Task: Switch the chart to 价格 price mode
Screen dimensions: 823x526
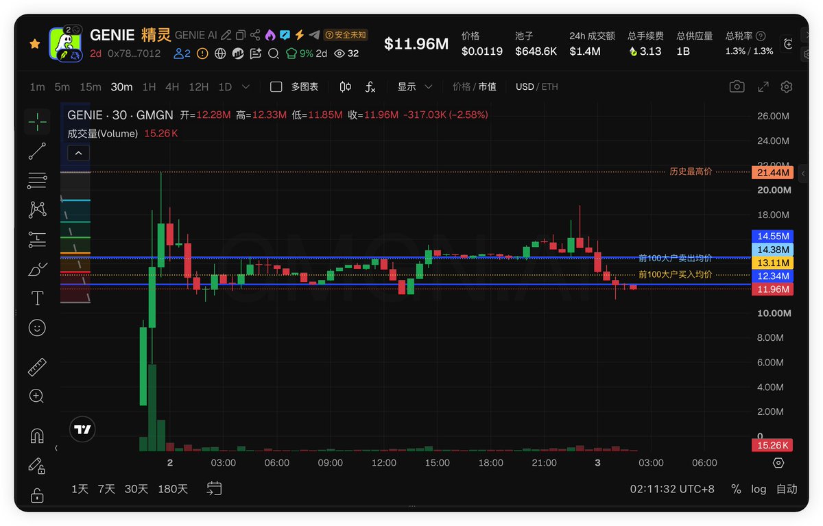Action: (x=462, y=87)
